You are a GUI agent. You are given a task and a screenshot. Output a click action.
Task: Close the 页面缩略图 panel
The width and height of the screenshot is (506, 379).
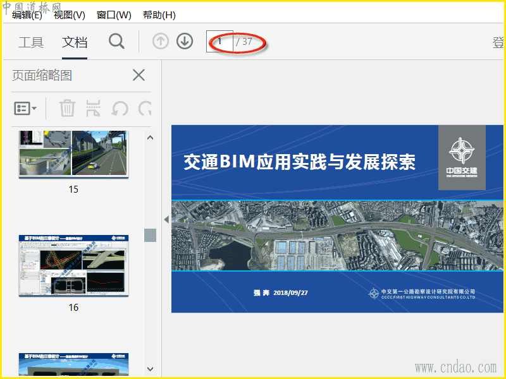[139, 75]
